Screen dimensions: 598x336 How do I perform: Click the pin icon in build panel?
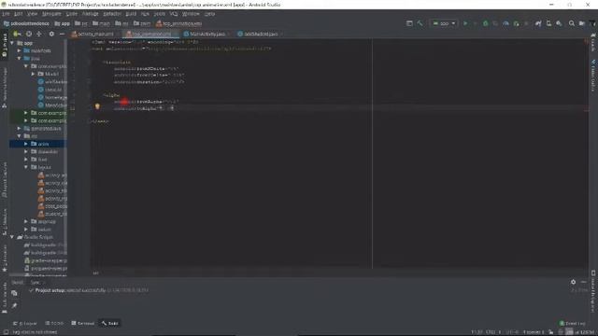pos(14,305)
